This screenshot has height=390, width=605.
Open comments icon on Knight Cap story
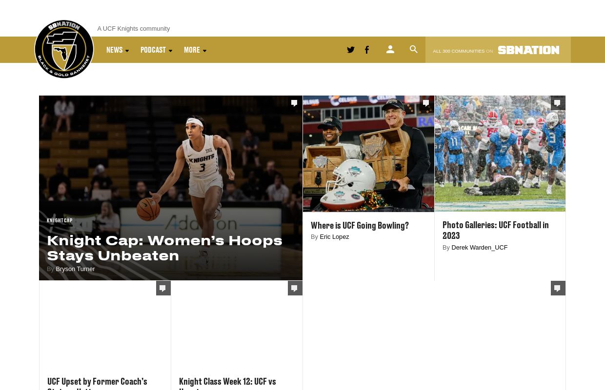coord(294,103)
